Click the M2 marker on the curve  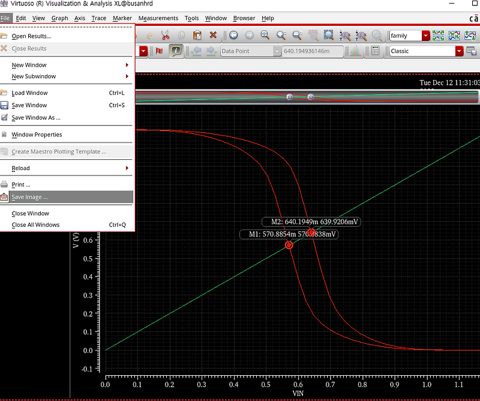(311, 233)
